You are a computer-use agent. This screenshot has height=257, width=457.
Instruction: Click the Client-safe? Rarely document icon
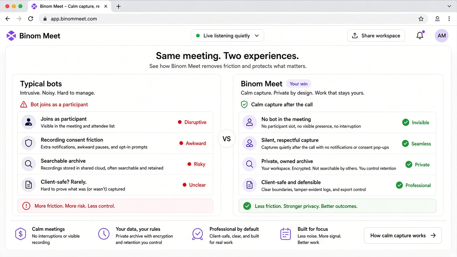[x=29, y=185]
